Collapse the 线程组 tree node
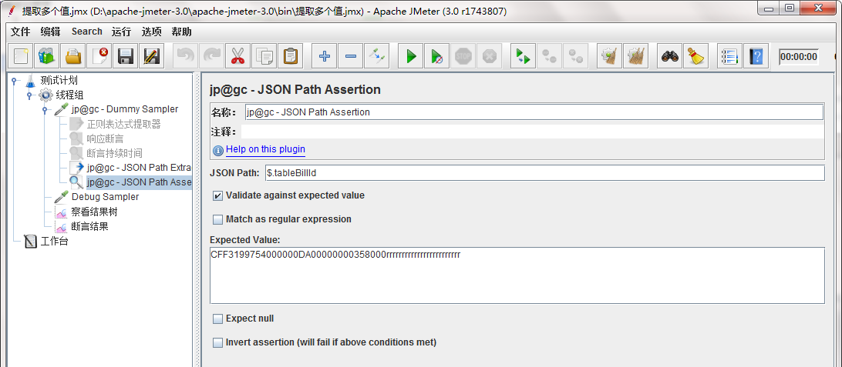The height and width of the screenshot is (367, 842). point(31,95)
